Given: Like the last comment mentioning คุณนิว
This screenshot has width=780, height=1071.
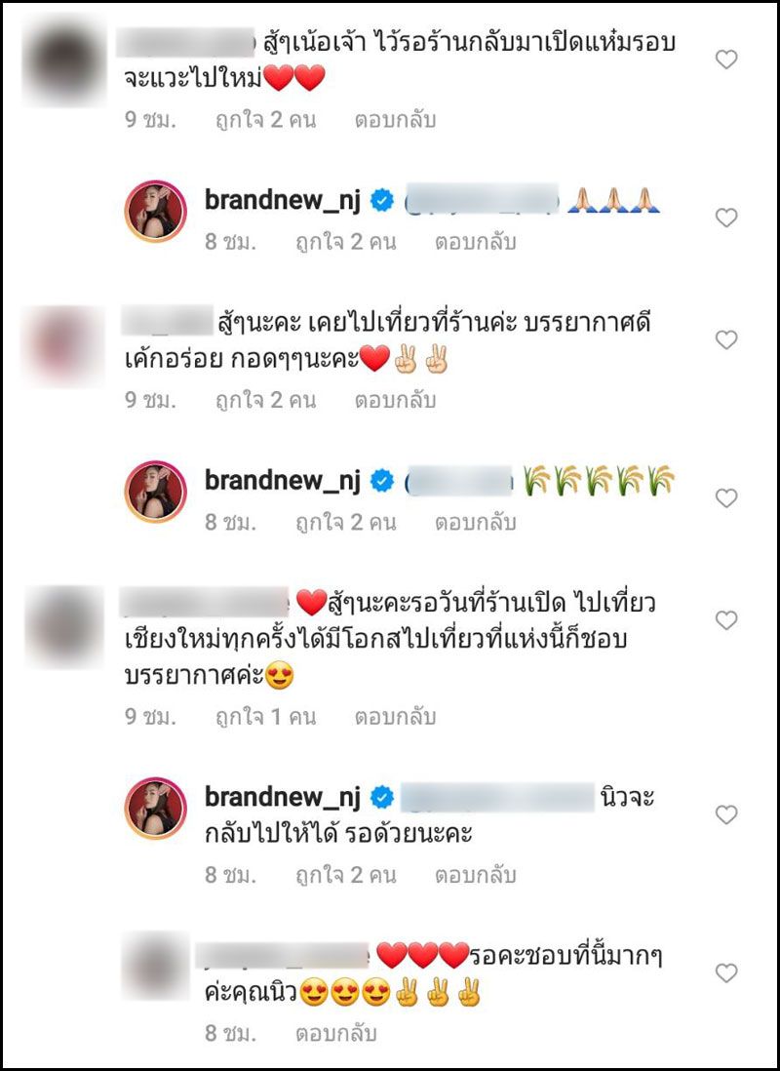Looking at the screenshot, I should click(726, 972).
